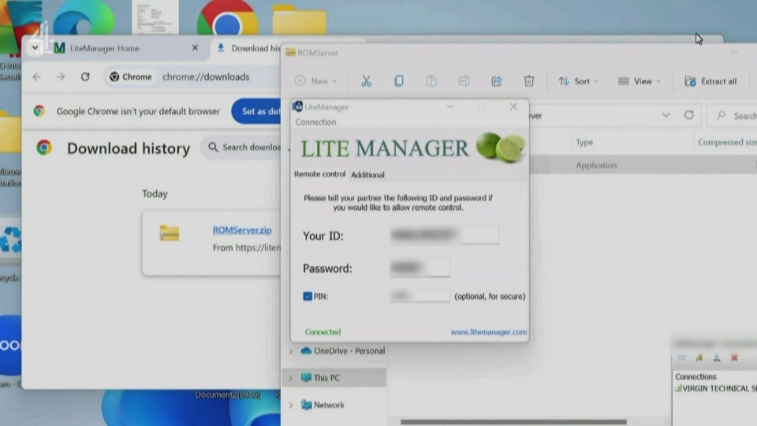The height and width of the screenshot is (426, 757).
Task: Click Set as default browser button
Action: click(257, 111)
